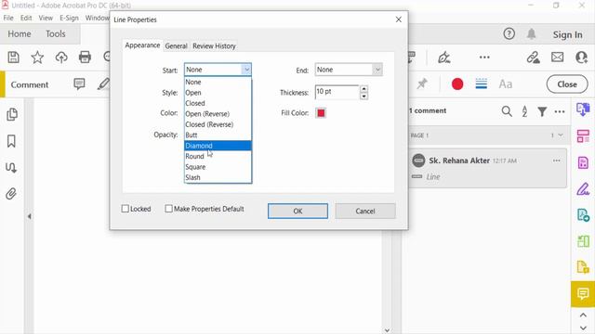The image size is (595, 334).
Task: Switch to the General tab
Action: point(176,46)
